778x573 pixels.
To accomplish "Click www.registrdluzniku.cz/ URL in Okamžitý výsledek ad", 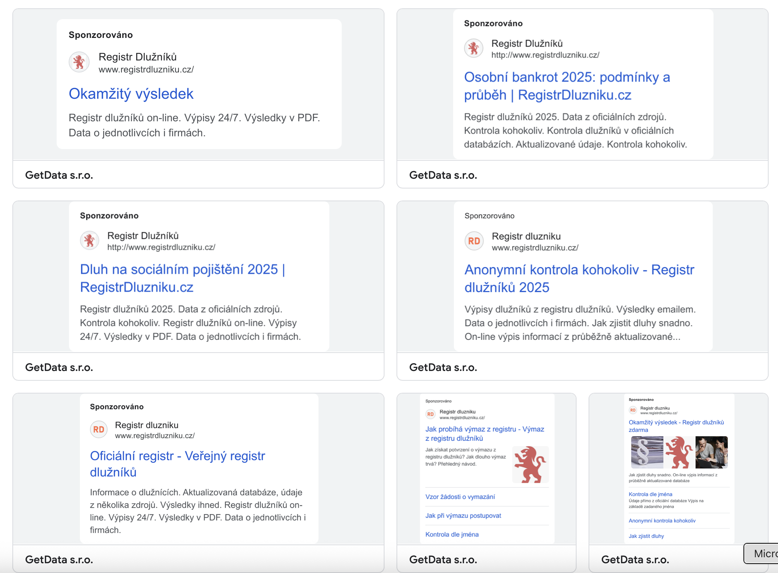I will 146,69.
